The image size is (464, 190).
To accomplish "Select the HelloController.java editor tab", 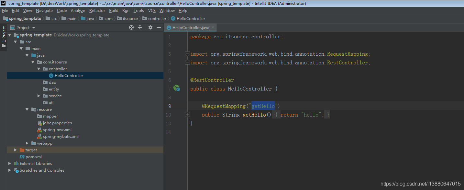I will point(190,28).
